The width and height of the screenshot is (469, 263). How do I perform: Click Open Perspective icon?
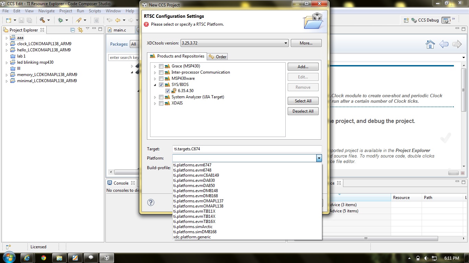[407, 20]
